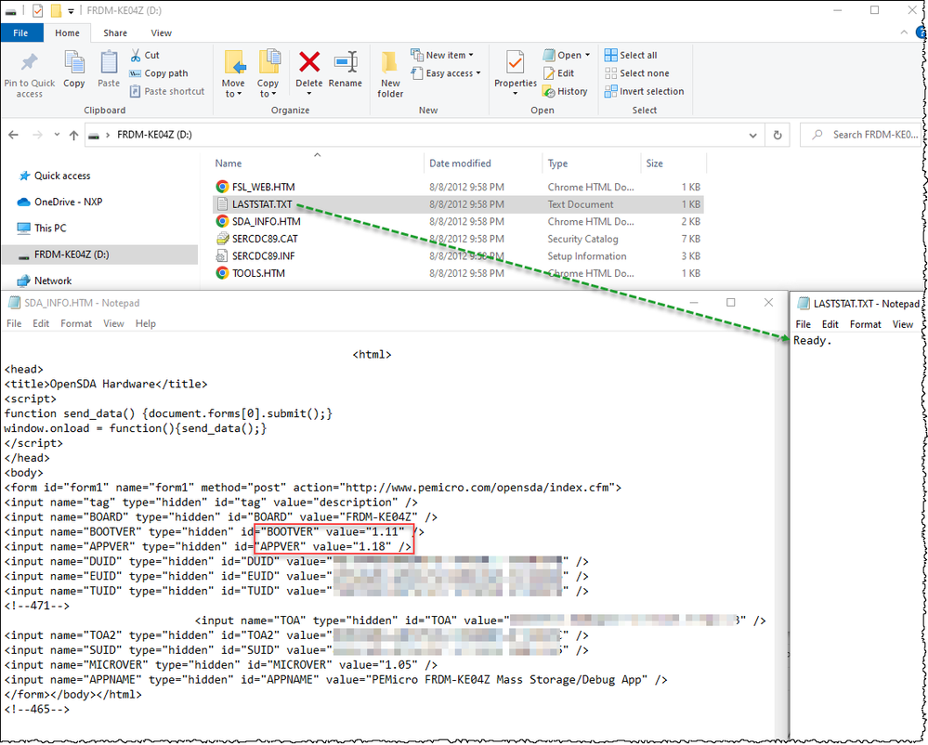Open File menu in LASTSTAT.TXT Notepad
Image resolution: width=928 pixels, height=745 pixels.
(804, 324)
